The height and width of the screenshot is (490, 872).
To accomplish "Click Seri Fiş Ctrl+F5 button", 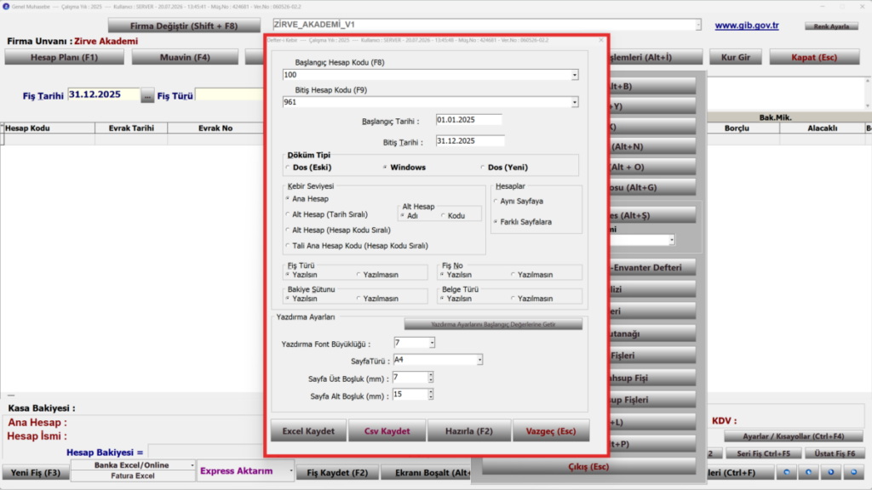I will click(764, 453).
